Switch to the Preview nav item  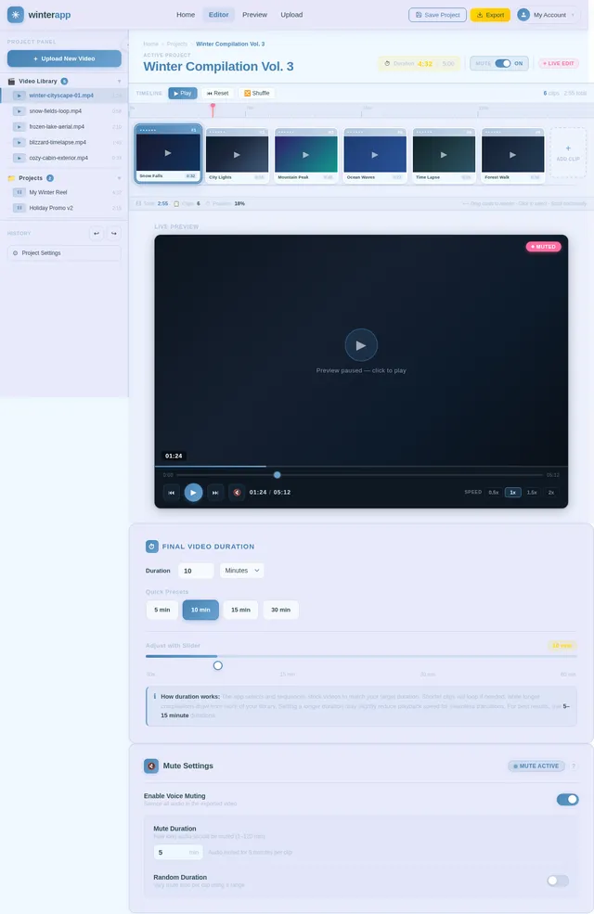click(254, 15)
